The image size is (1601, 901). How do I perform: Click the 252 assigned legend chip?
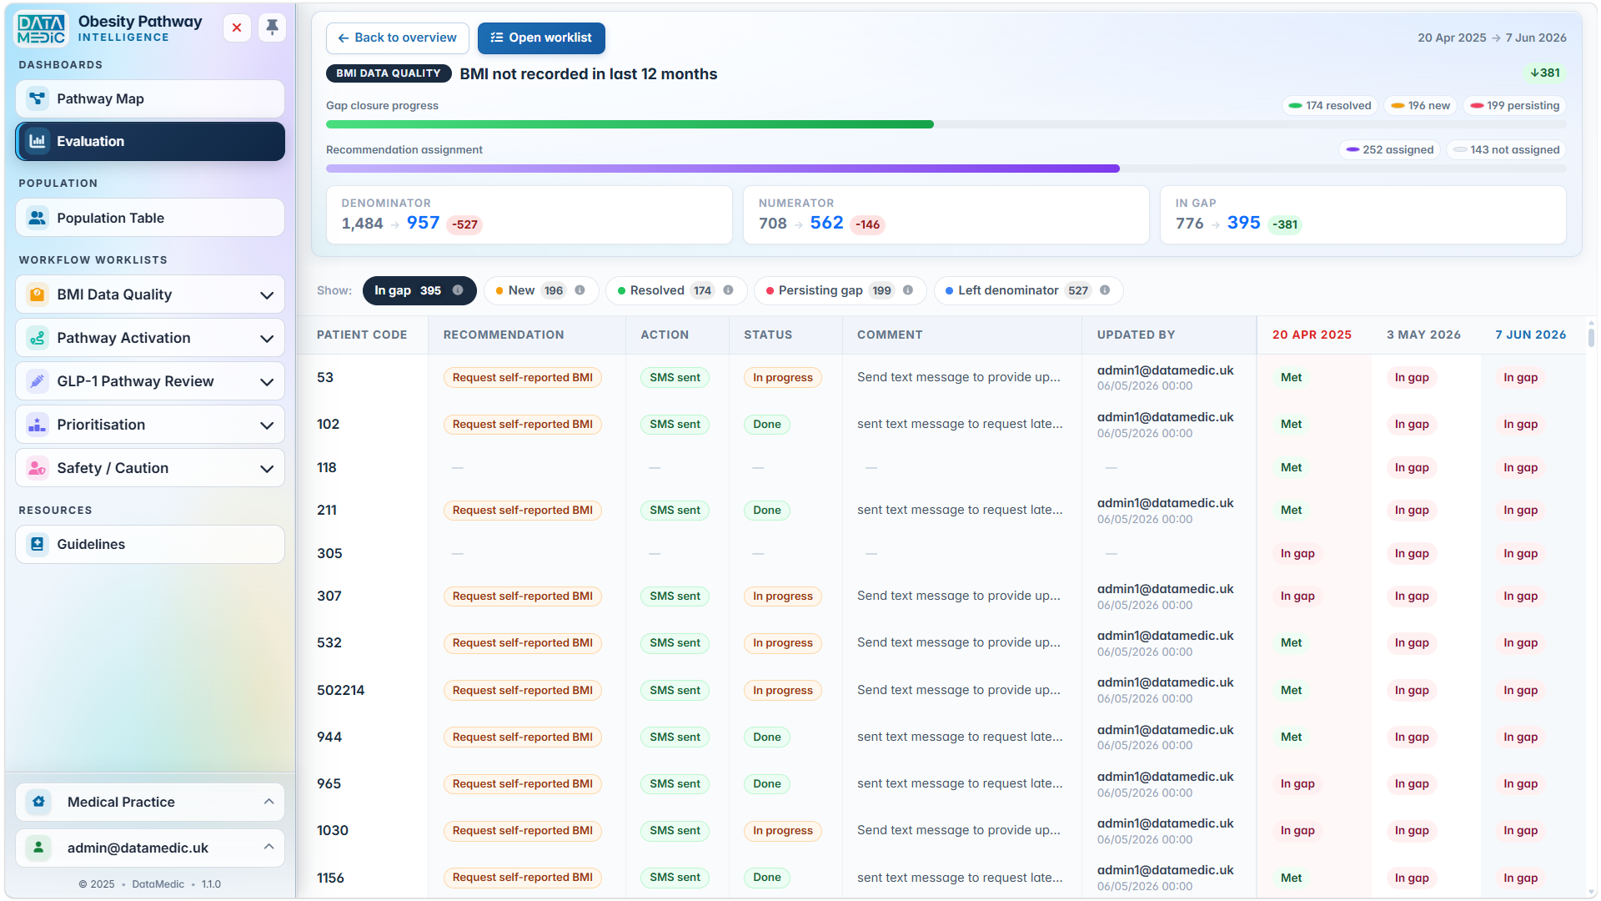tap(1390, 150)
